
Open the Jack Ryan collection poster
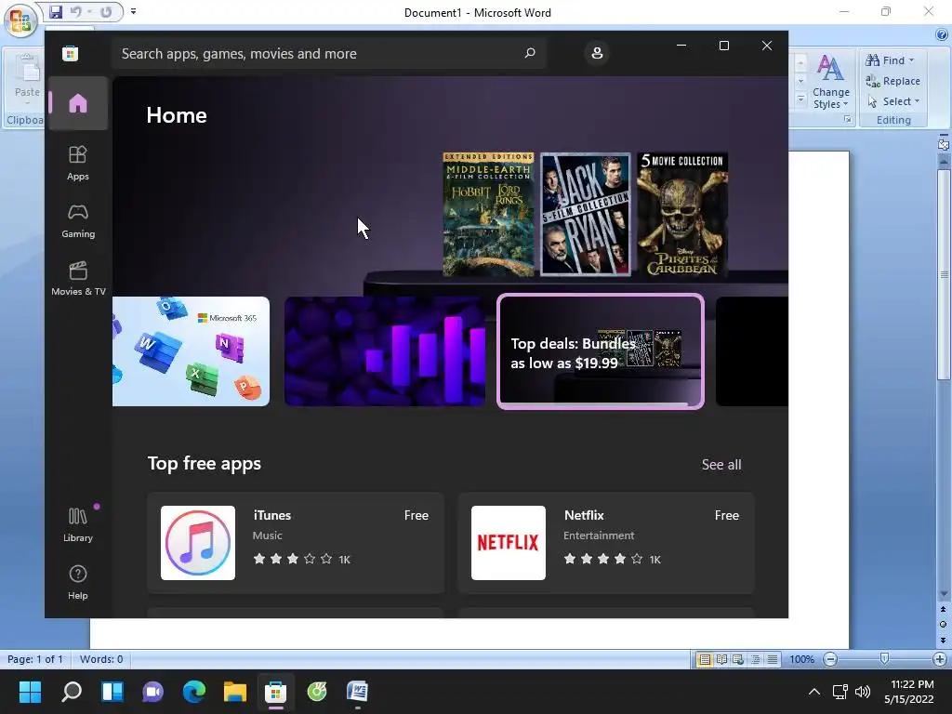(586, 215)
